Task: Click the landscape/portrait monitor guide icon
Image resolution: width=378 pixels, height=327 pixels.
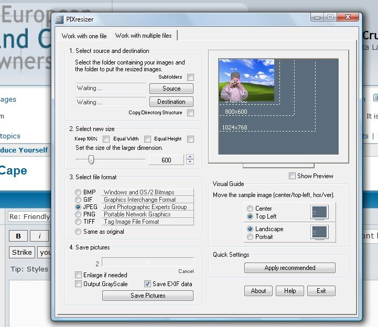Action: [319, 232]
